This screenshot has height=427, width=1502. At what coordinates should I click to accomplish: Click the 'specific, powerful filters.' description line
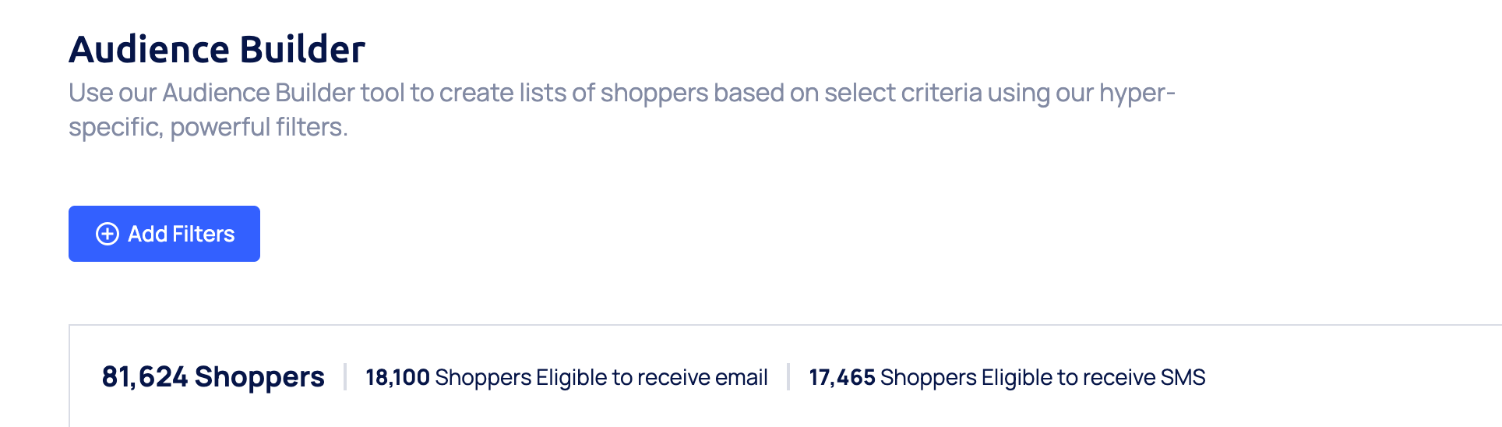coord(208,127)
